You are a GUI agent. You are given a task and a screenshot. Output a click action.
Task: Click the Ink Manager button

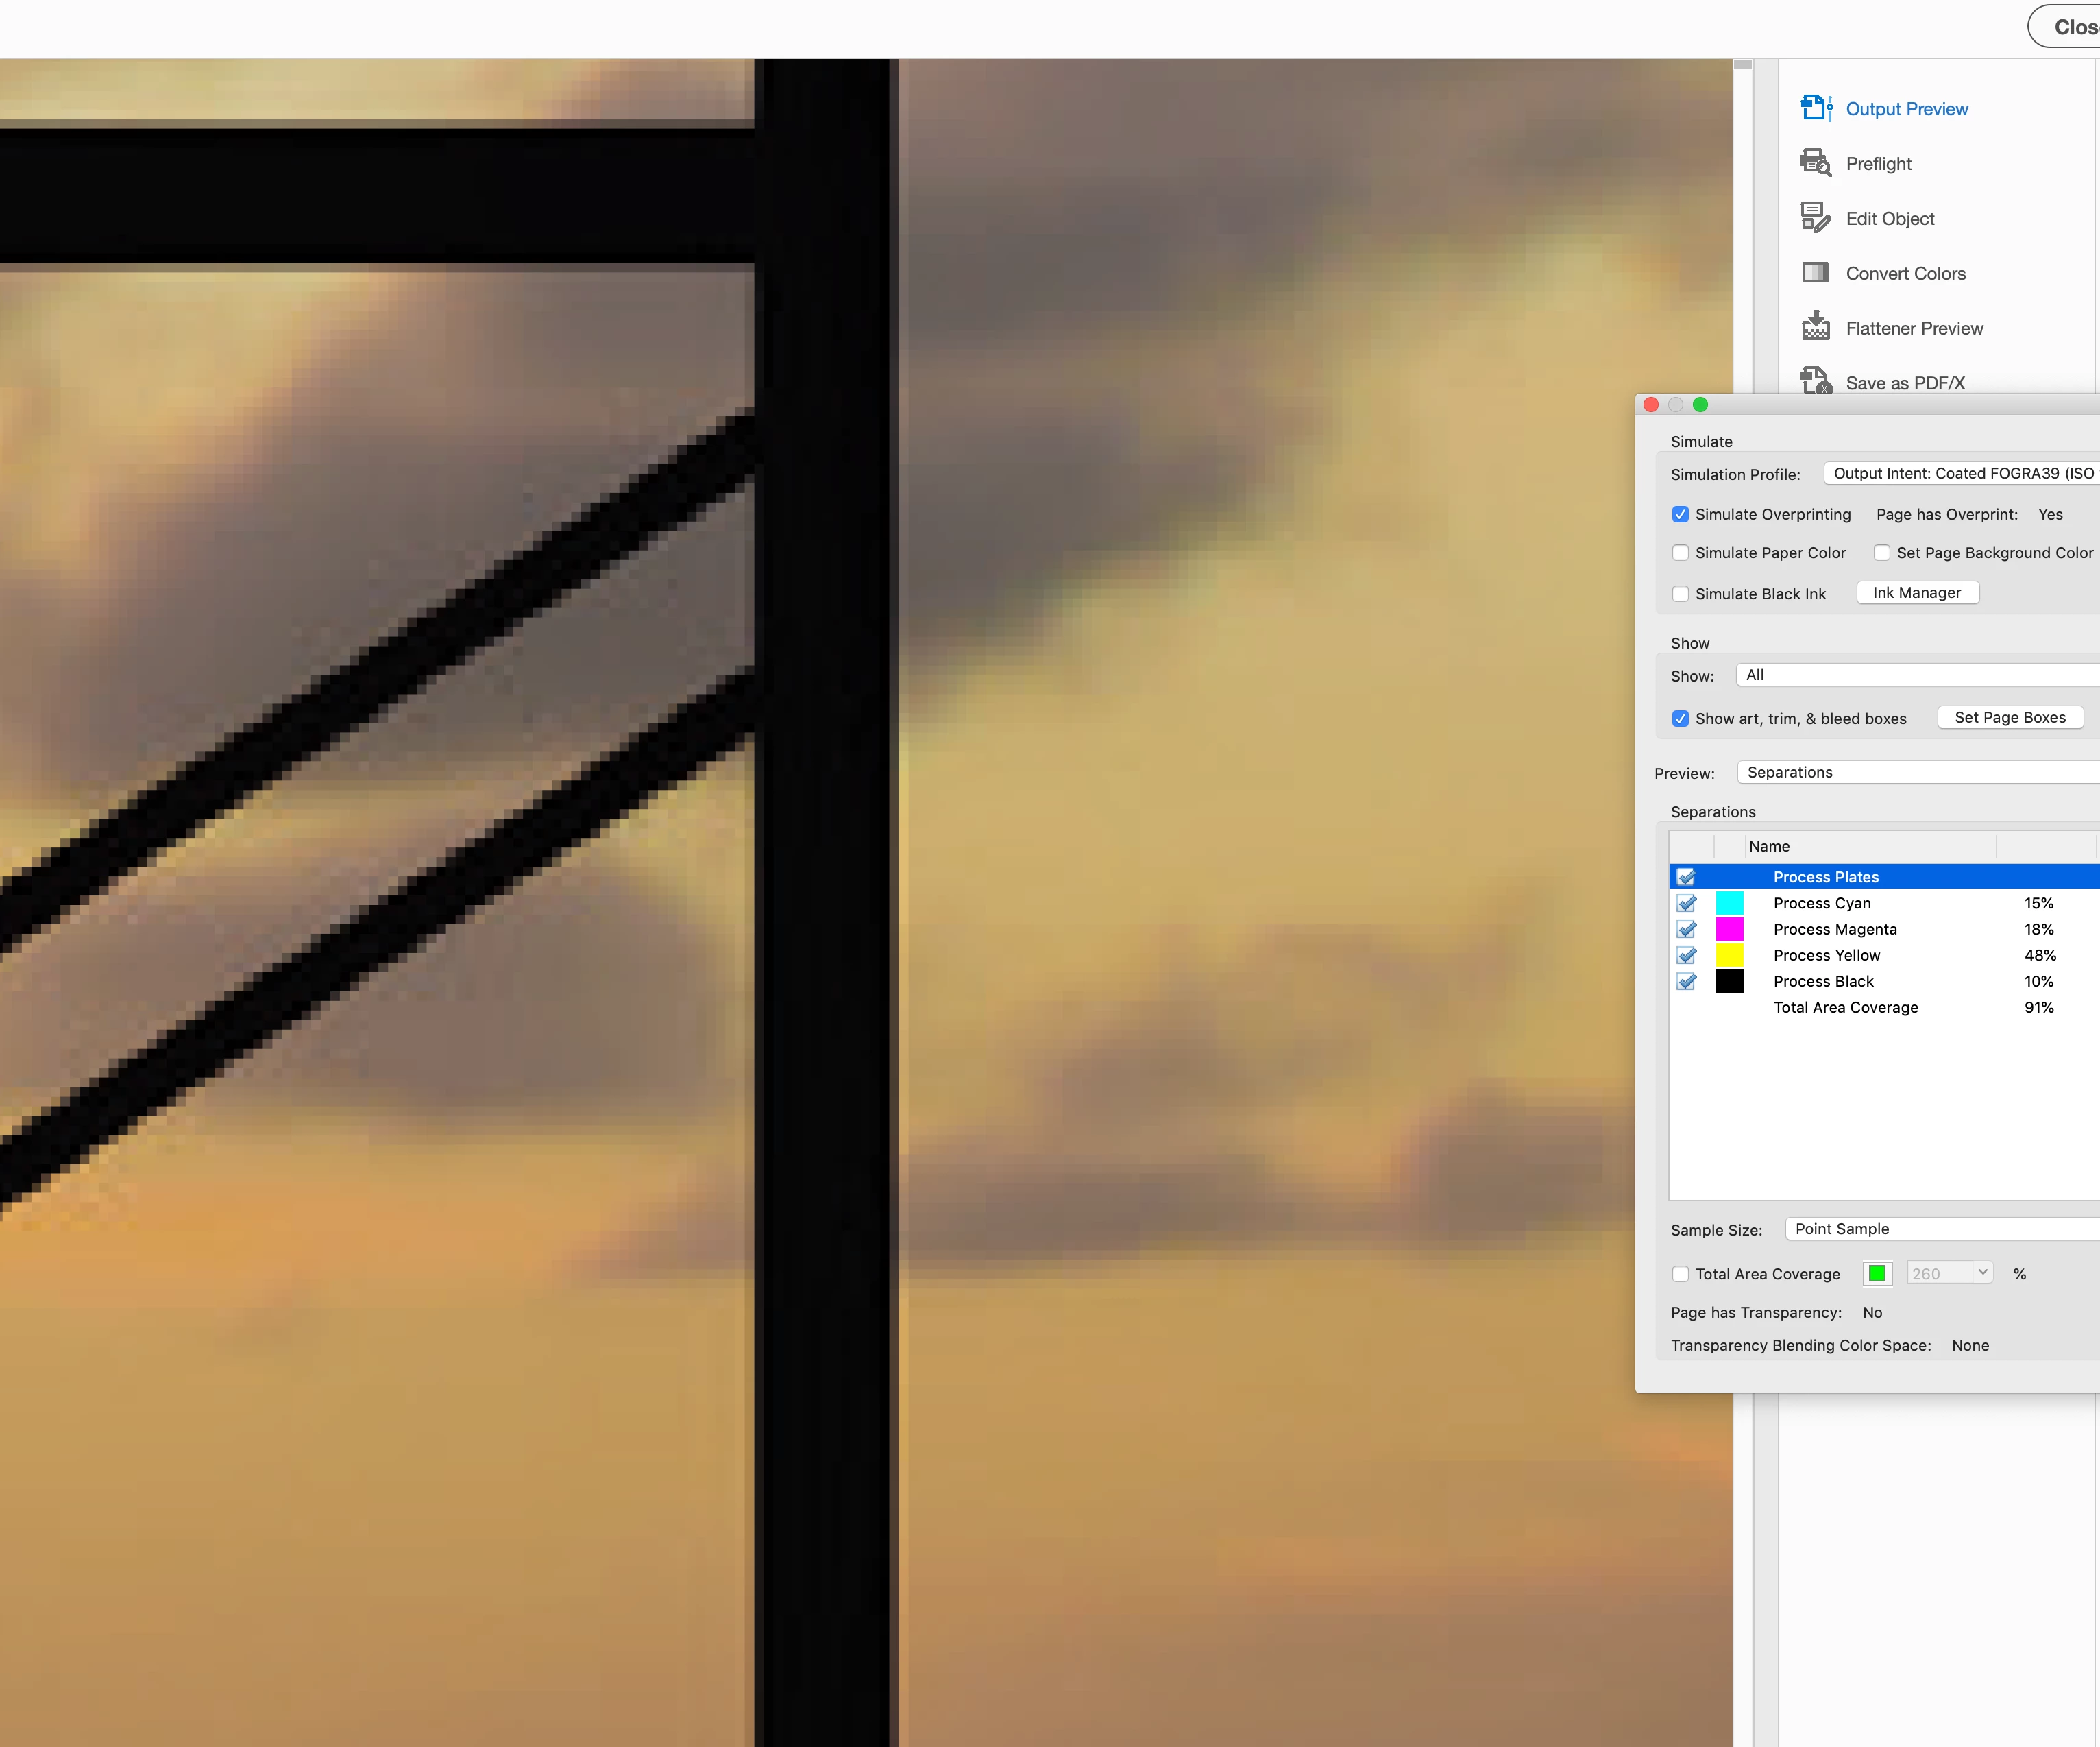1917,593
